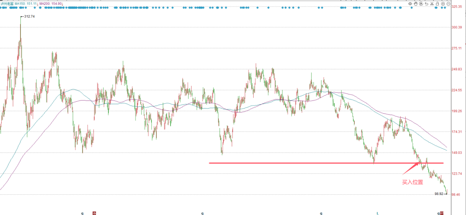
Task: Select the scissors cut tool
Action: click(432, 3)
